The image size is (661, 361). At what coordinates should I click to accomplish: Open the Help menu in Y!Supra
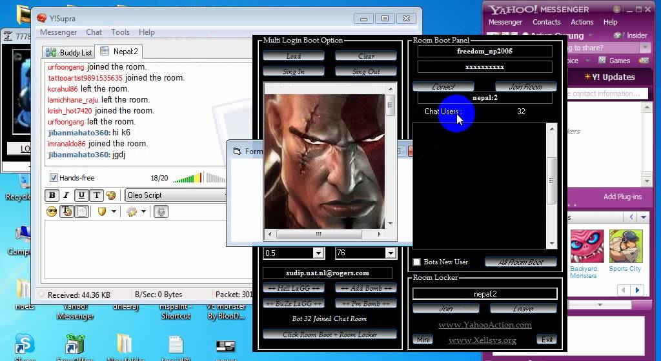tap(147, 32)
